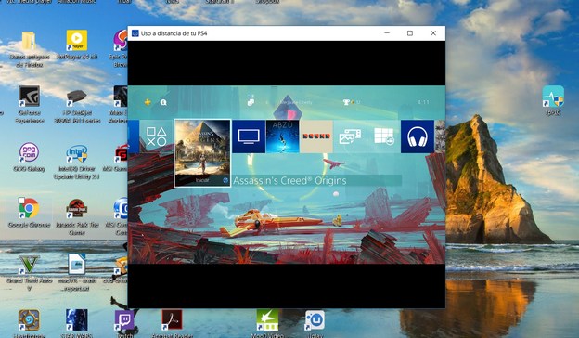
Task: Click the friends icon in PS4 top bar
Action: pyautogui.click(x=251, y=101)
